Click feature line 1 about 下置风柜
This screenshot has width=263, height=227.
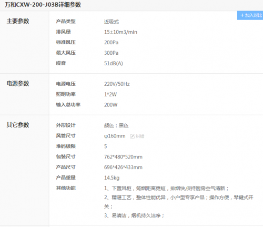166,189
